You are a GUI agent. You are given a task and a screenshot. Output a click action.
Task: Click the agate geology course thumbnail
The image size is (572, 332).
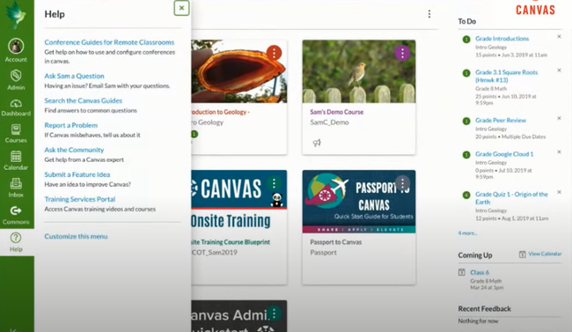[x=239, y=71]
